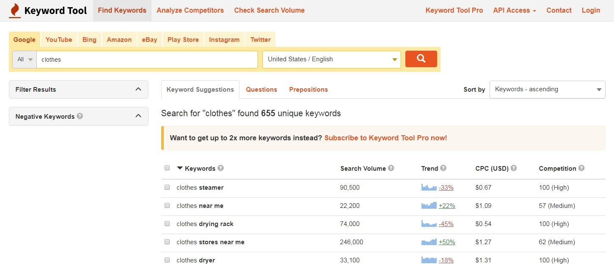The width and height of the screenshot is (614, 270).
Task: Click help icon beside Negative Keywords
Action: pyautogui.click(x=80, y=116)
